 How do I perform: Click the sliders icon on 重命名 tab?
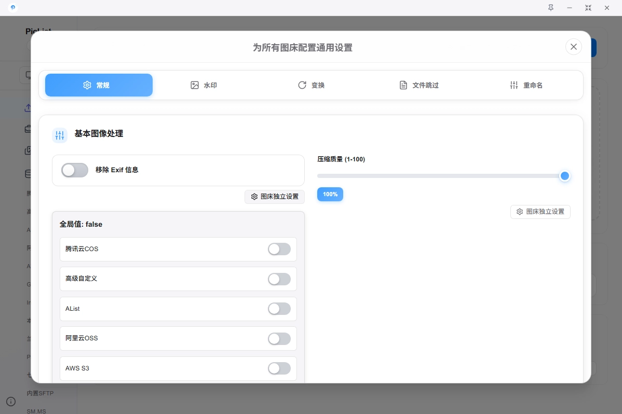coord(514,85)
